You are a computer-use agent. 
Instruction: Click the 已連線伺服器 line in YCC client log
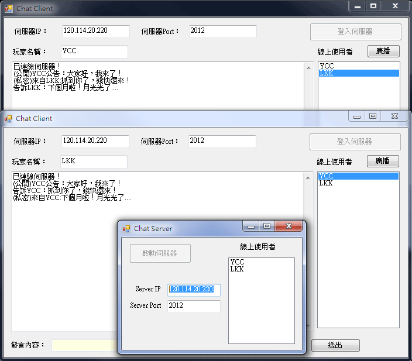click(37, 66)
